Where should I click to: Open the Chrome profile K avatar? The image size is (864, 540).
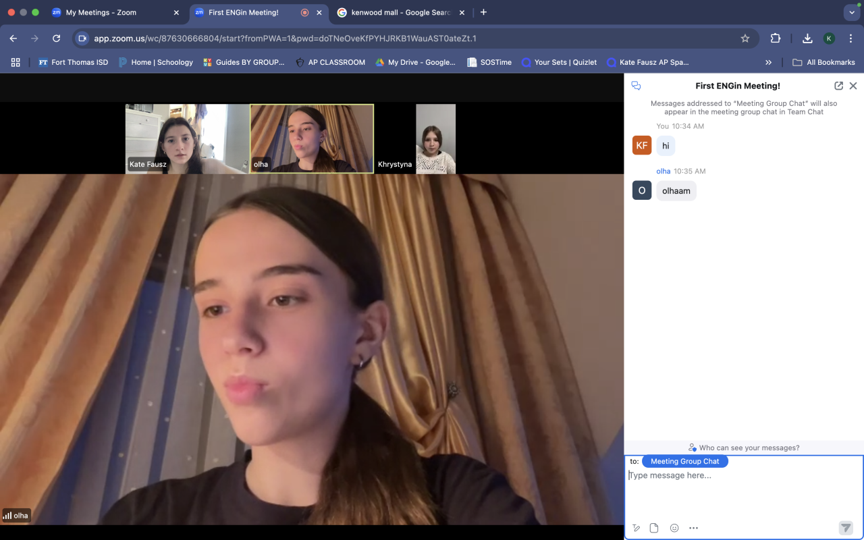pos(829,38)
